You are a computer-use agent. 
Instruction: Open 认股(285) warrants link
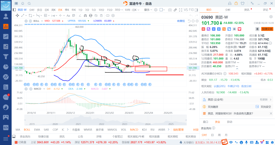click(x=219, y=86)
